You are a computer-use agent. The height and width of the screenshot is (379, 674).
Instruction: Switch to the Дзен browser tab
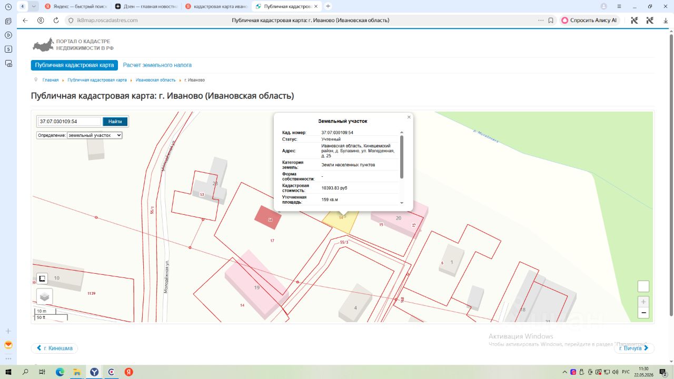pos(147,6)
